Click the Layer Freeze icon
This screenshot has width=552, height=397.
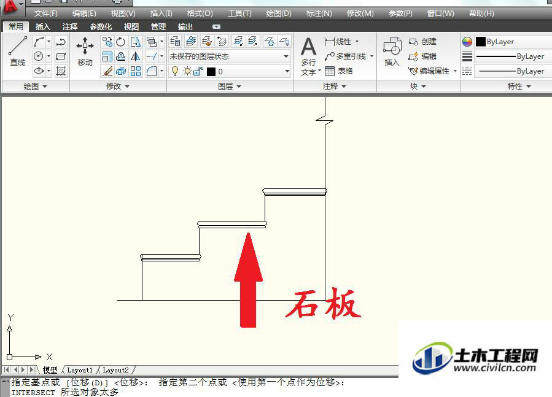270,41
